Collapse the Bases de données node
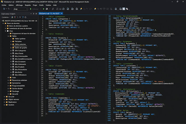 coord(3,23)
